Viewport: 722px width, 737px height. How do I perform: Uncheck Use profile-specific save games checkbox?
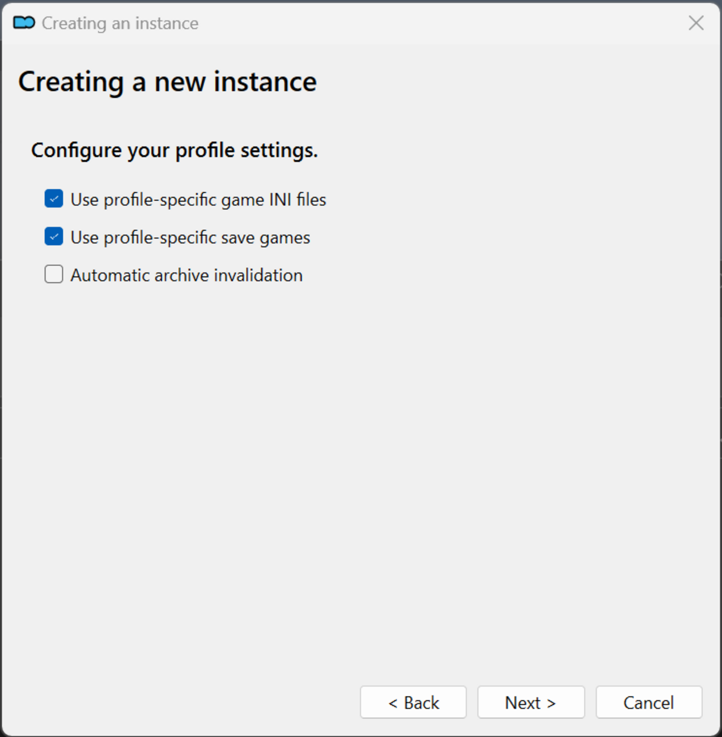(x=54, y=236)
